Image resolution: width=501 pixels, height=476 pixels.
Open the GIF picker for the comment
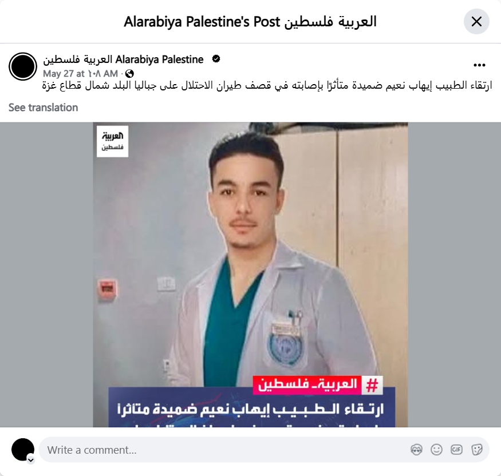coord(456,450)
